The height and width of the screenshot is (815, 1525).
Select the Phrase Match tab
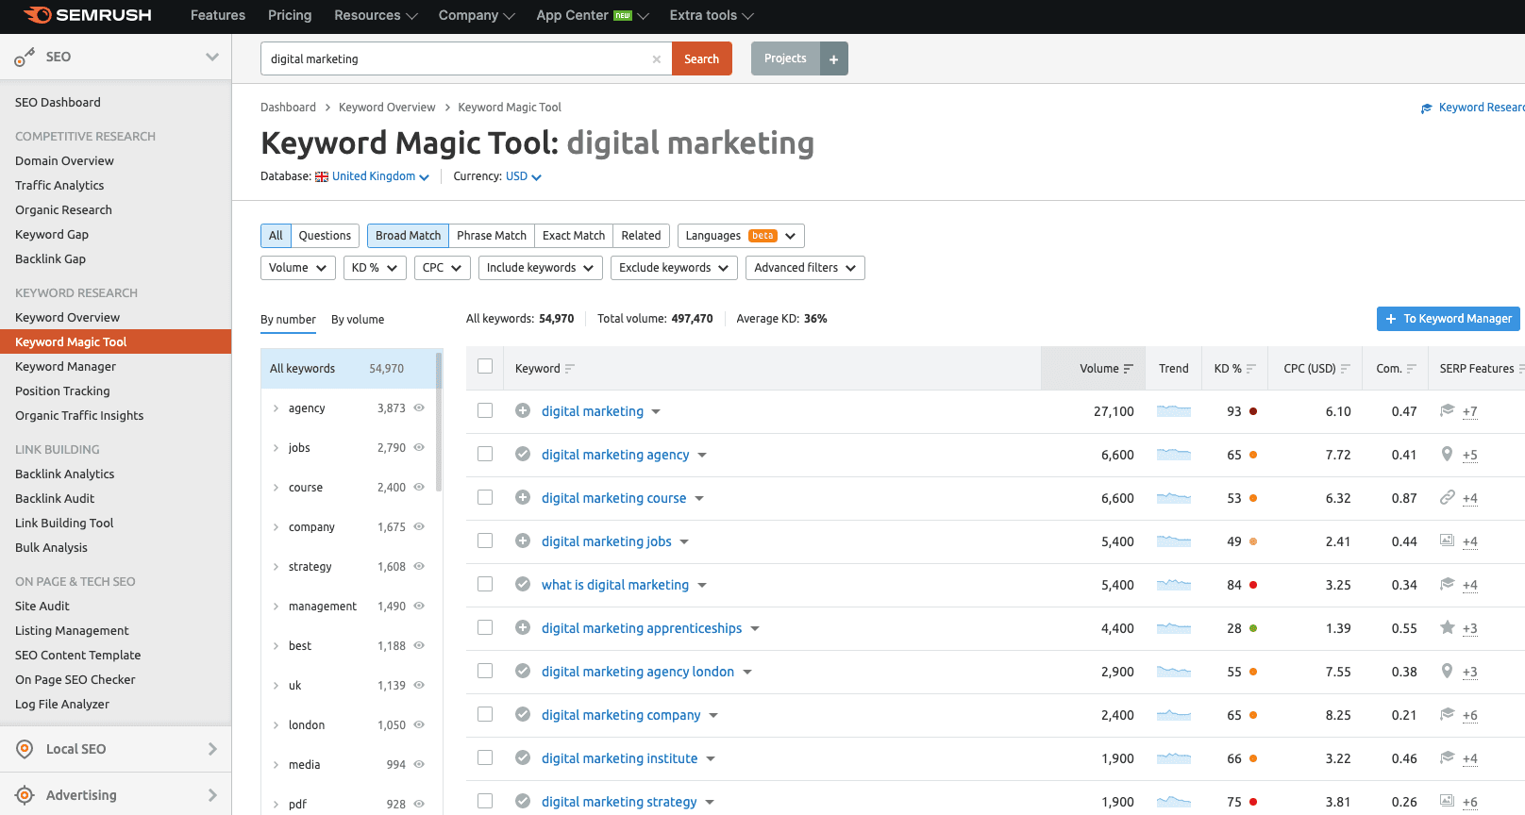[x=492, y=236]
